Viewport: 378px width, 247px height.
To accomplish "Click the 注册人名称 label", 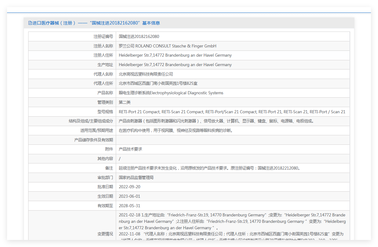I will coord(103,46).
